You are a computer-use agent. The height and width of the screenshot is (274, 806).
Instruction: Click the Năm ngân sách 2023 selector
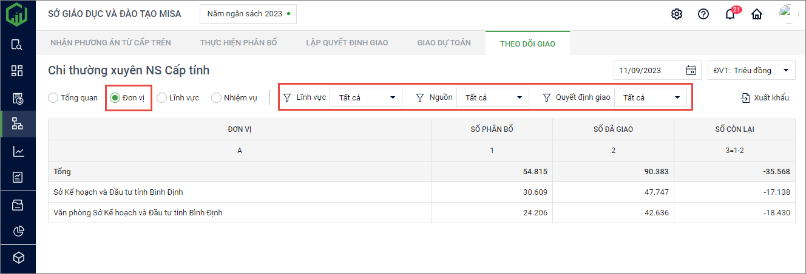tap(248, 13)
